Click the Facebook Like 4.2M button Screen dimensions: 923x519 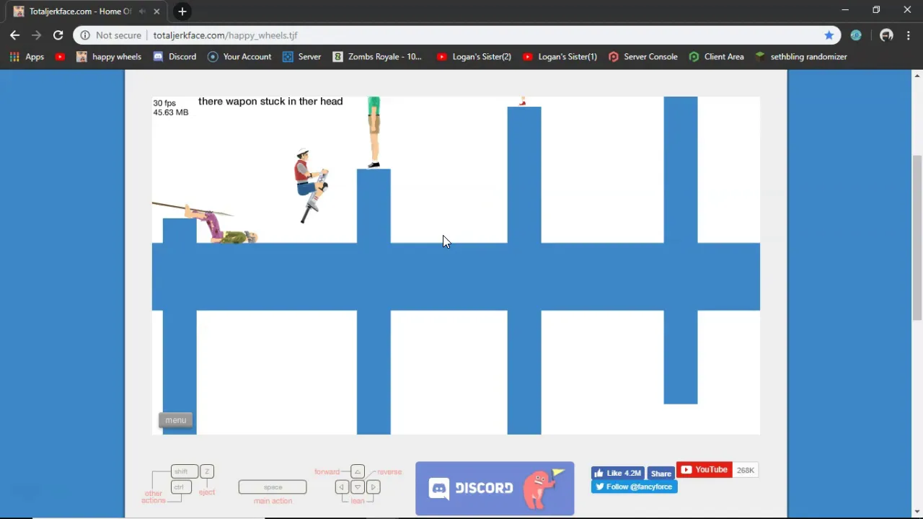618,473
